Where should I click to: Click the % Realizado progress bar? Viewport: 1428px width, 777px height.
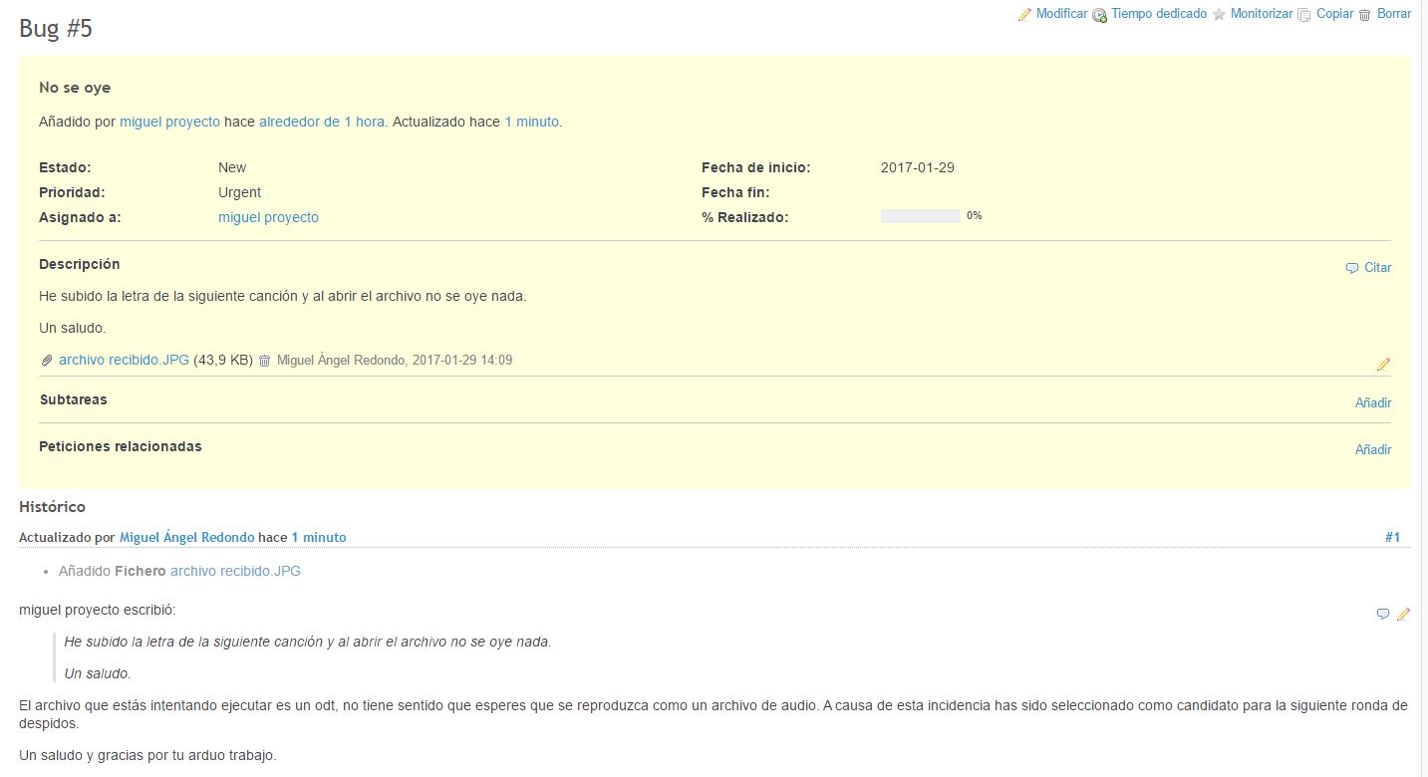coord(920,216)
